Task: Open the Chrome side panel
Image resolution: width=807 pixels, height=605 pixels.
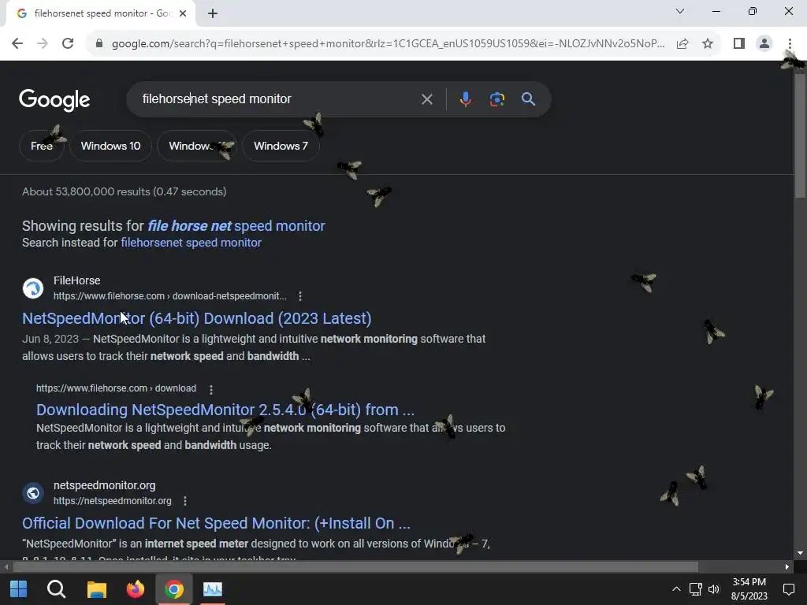Action: [x=739, y=43]
